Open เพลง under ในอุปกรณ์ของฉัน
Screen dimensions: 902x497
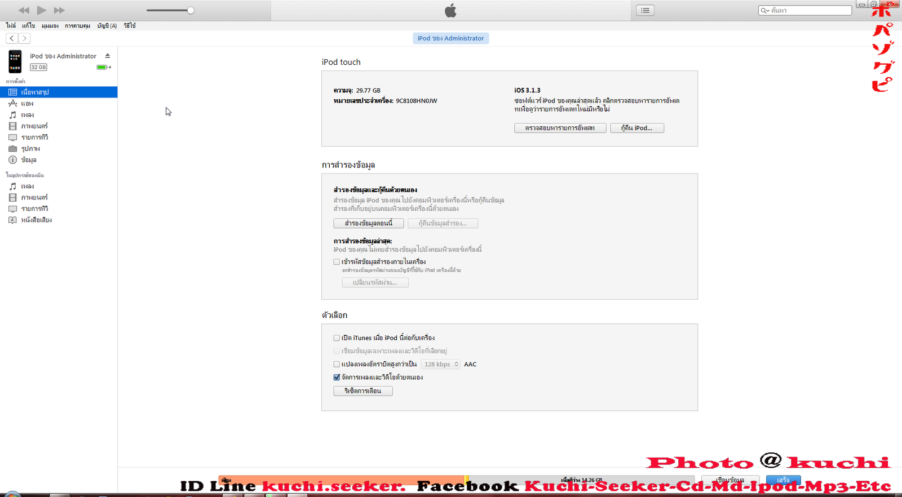(59, 186)
